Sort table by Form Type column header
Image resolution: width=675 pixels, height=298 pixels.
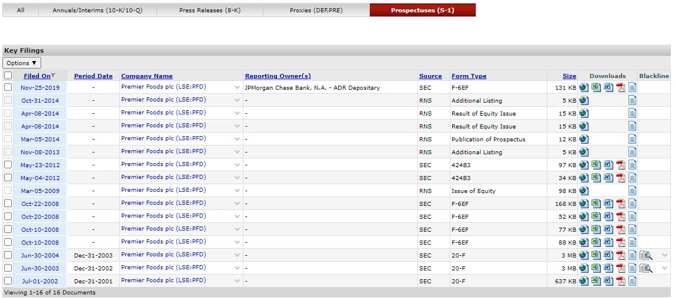469,76
